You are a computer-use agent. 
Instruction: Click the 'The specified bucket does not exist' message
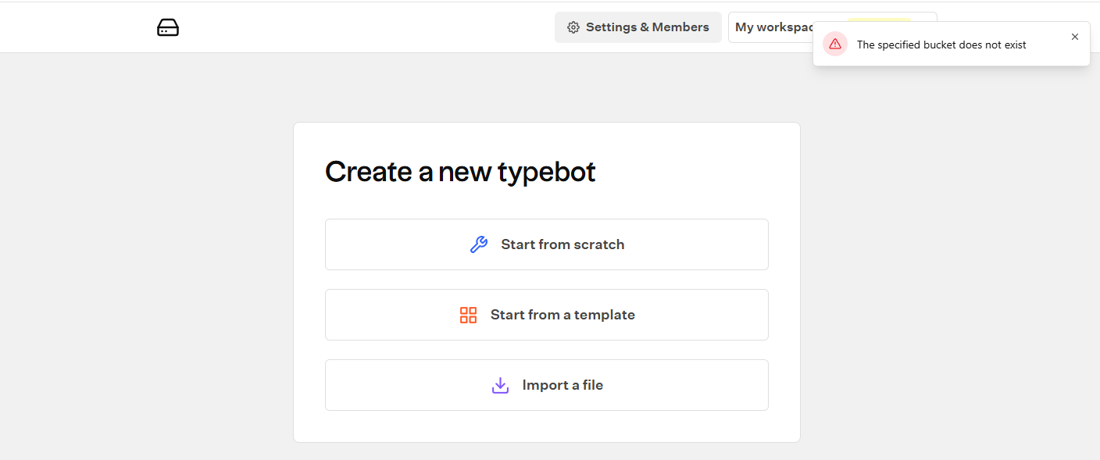[941, 45]
